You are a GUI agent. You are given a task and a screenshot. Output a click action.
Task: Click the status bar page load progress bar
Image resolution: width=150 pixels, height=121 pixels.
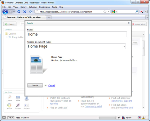point(107,118)
